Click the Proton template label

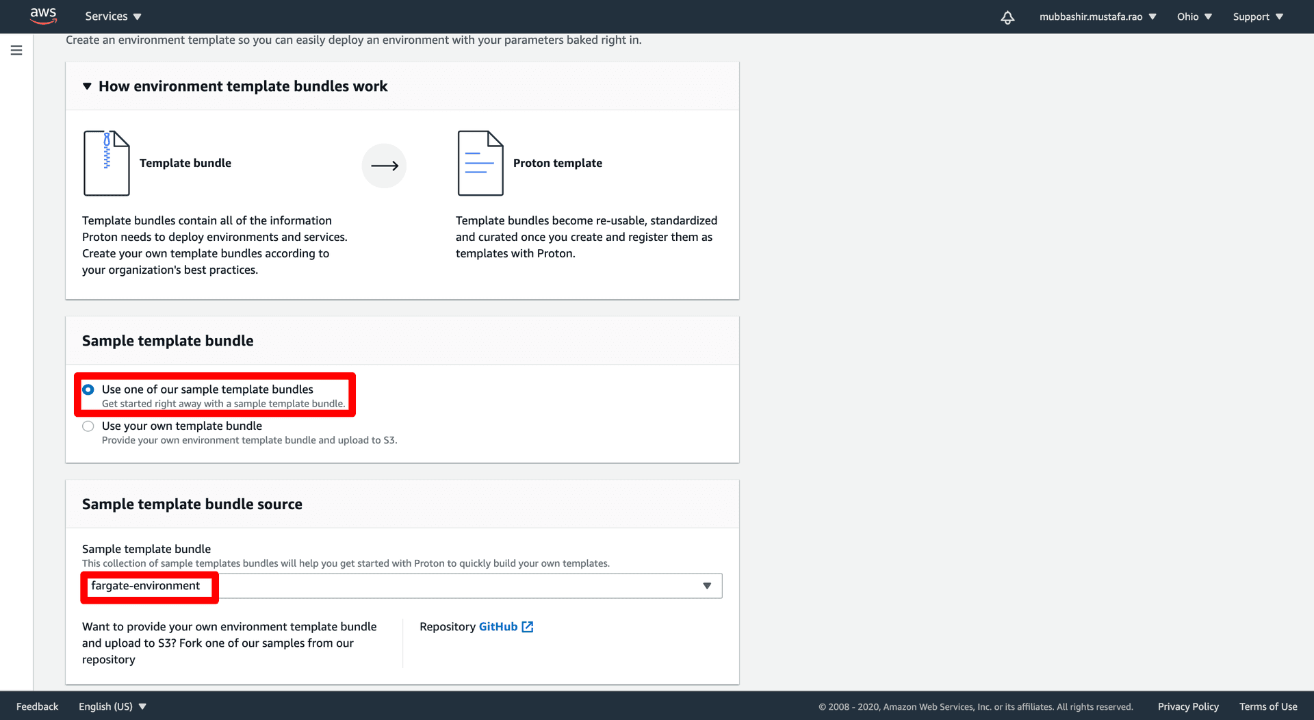[558, 163]
